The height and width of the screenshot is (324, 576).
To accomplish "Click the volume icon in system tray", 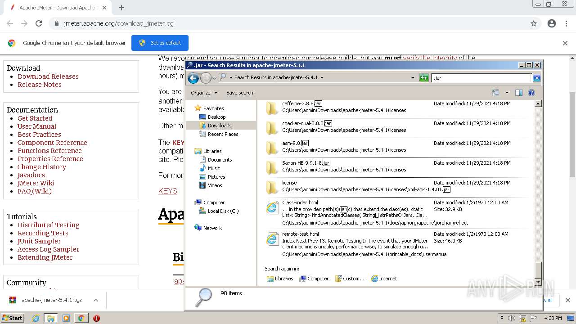I will click(x=511, y=318).
